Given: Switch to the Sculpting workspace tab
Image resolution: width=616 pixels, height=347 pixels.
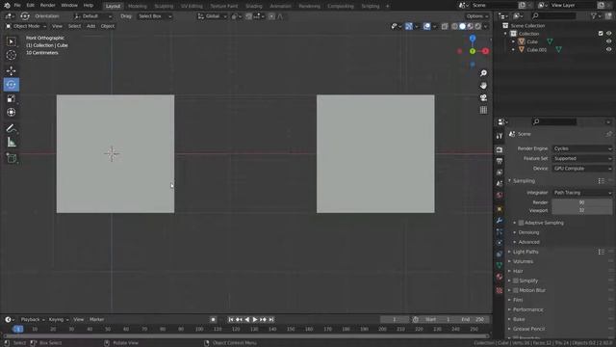Looking at the screenshot, I should pos(164,6).
